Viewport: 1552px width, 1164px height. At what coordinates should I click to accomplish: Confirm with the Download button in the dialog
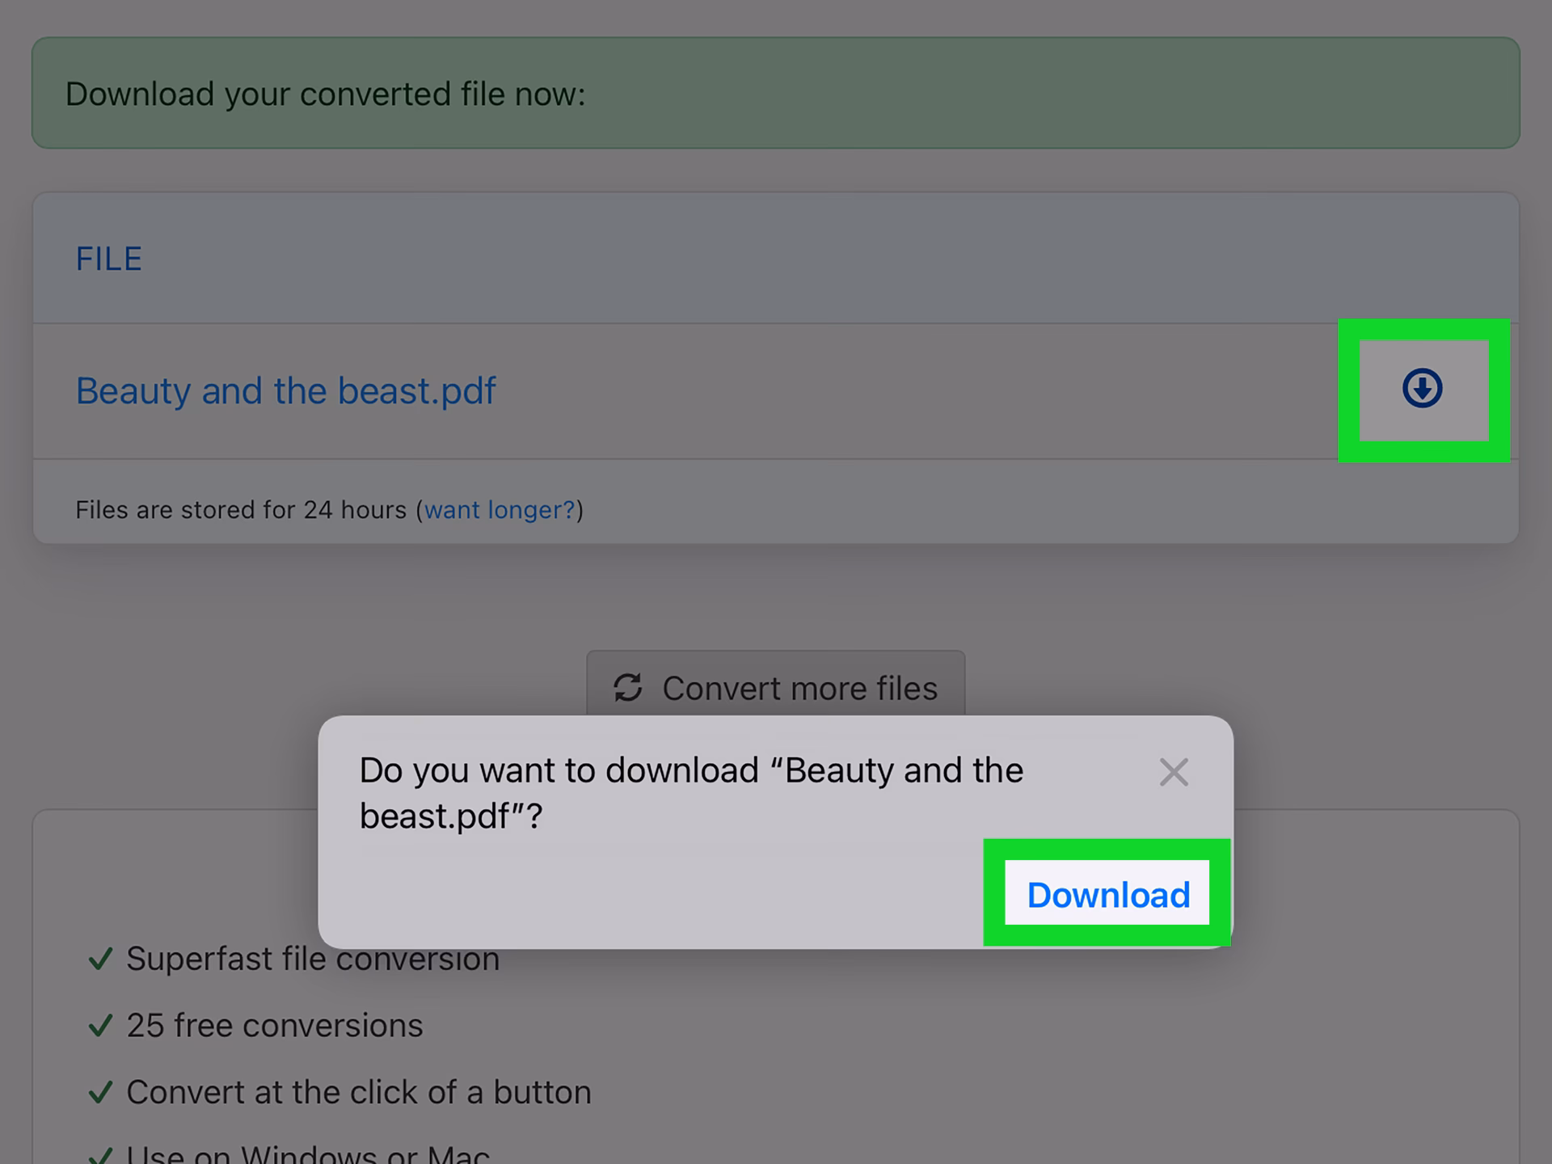point(1107,894)
